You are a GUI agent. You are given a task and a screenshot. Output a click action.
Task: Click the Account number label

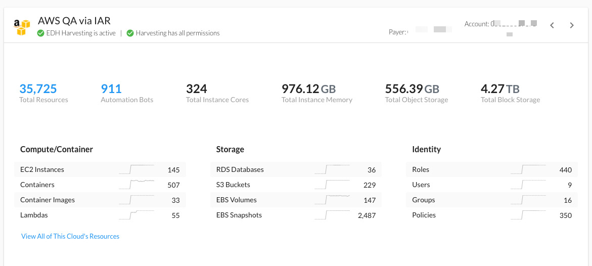coord(477,24)
